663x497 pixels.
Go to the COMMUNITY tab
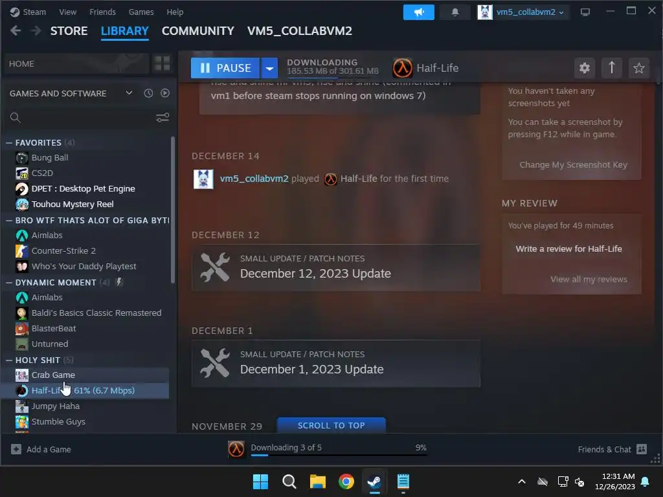198,31
